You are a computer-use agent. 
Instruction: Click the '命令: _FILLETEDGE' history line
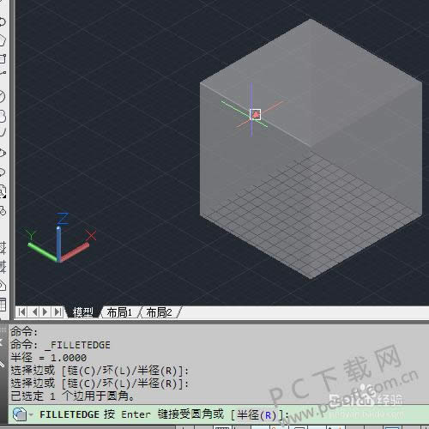click(x=60, y=345)
